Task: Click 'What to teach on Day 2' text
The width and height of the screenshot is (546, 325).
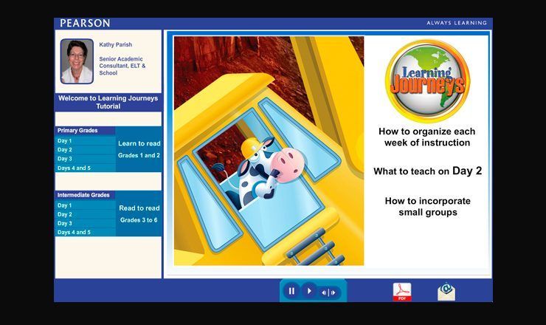Action: [x=428, y=171]
